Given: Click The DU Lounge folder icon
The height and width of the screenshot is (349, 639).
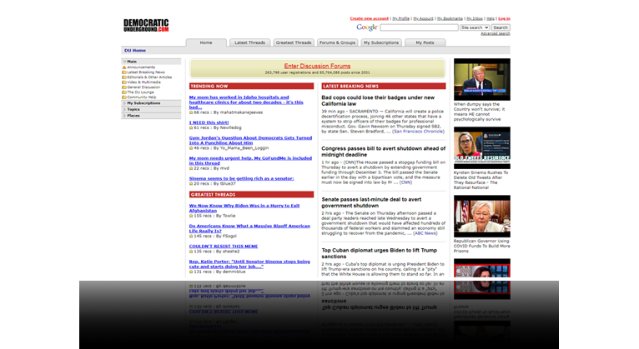Looking at the screenshot, I should click(124, 92).
